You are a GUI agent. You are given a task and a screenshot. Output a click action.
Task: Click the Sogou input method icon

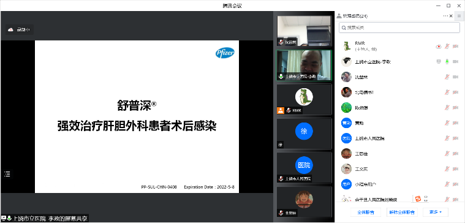click(418, 198)
